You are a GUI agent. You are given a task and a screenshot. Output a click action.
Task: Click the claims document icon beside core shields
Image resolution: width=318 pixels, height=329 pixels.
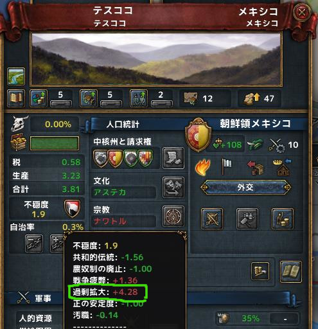pyautogui.click(x=173, y=158)
